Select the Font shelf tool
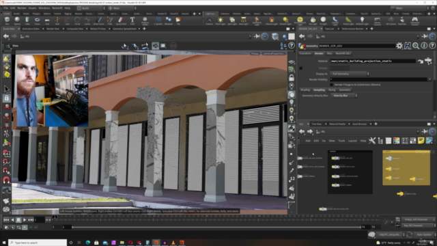The image size is (437, 246). click(132, 20)
